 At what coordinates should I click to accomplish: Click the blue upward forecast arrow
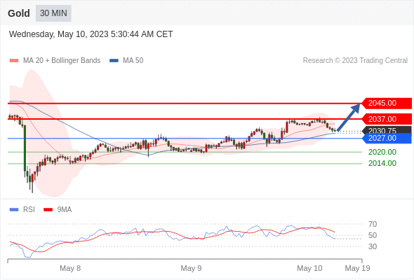click(349, 117)
